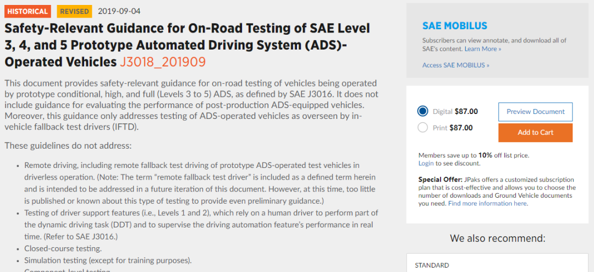Viewport: 594px width, 272px height.
Task: Open the Find more information here link
Action: (x=487, y=204)
